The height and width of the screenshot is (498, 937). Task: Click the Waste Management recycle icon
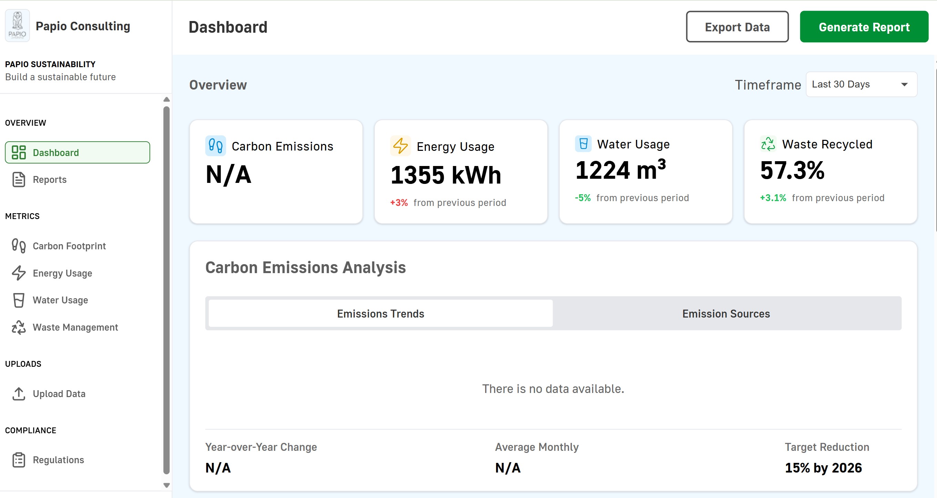click(x=19, y=328)
